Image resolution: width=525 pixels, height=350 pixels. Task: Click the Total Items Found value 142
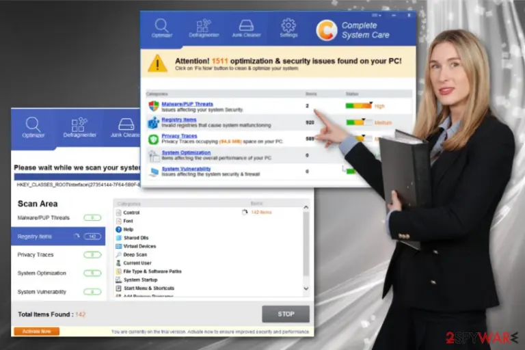(x=81, y=314)
